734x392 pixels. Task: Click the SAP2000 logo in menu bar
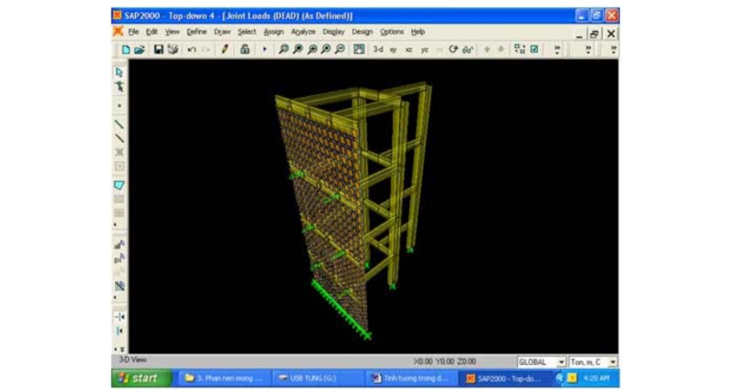pyautogui.click(x=118, y=32)
